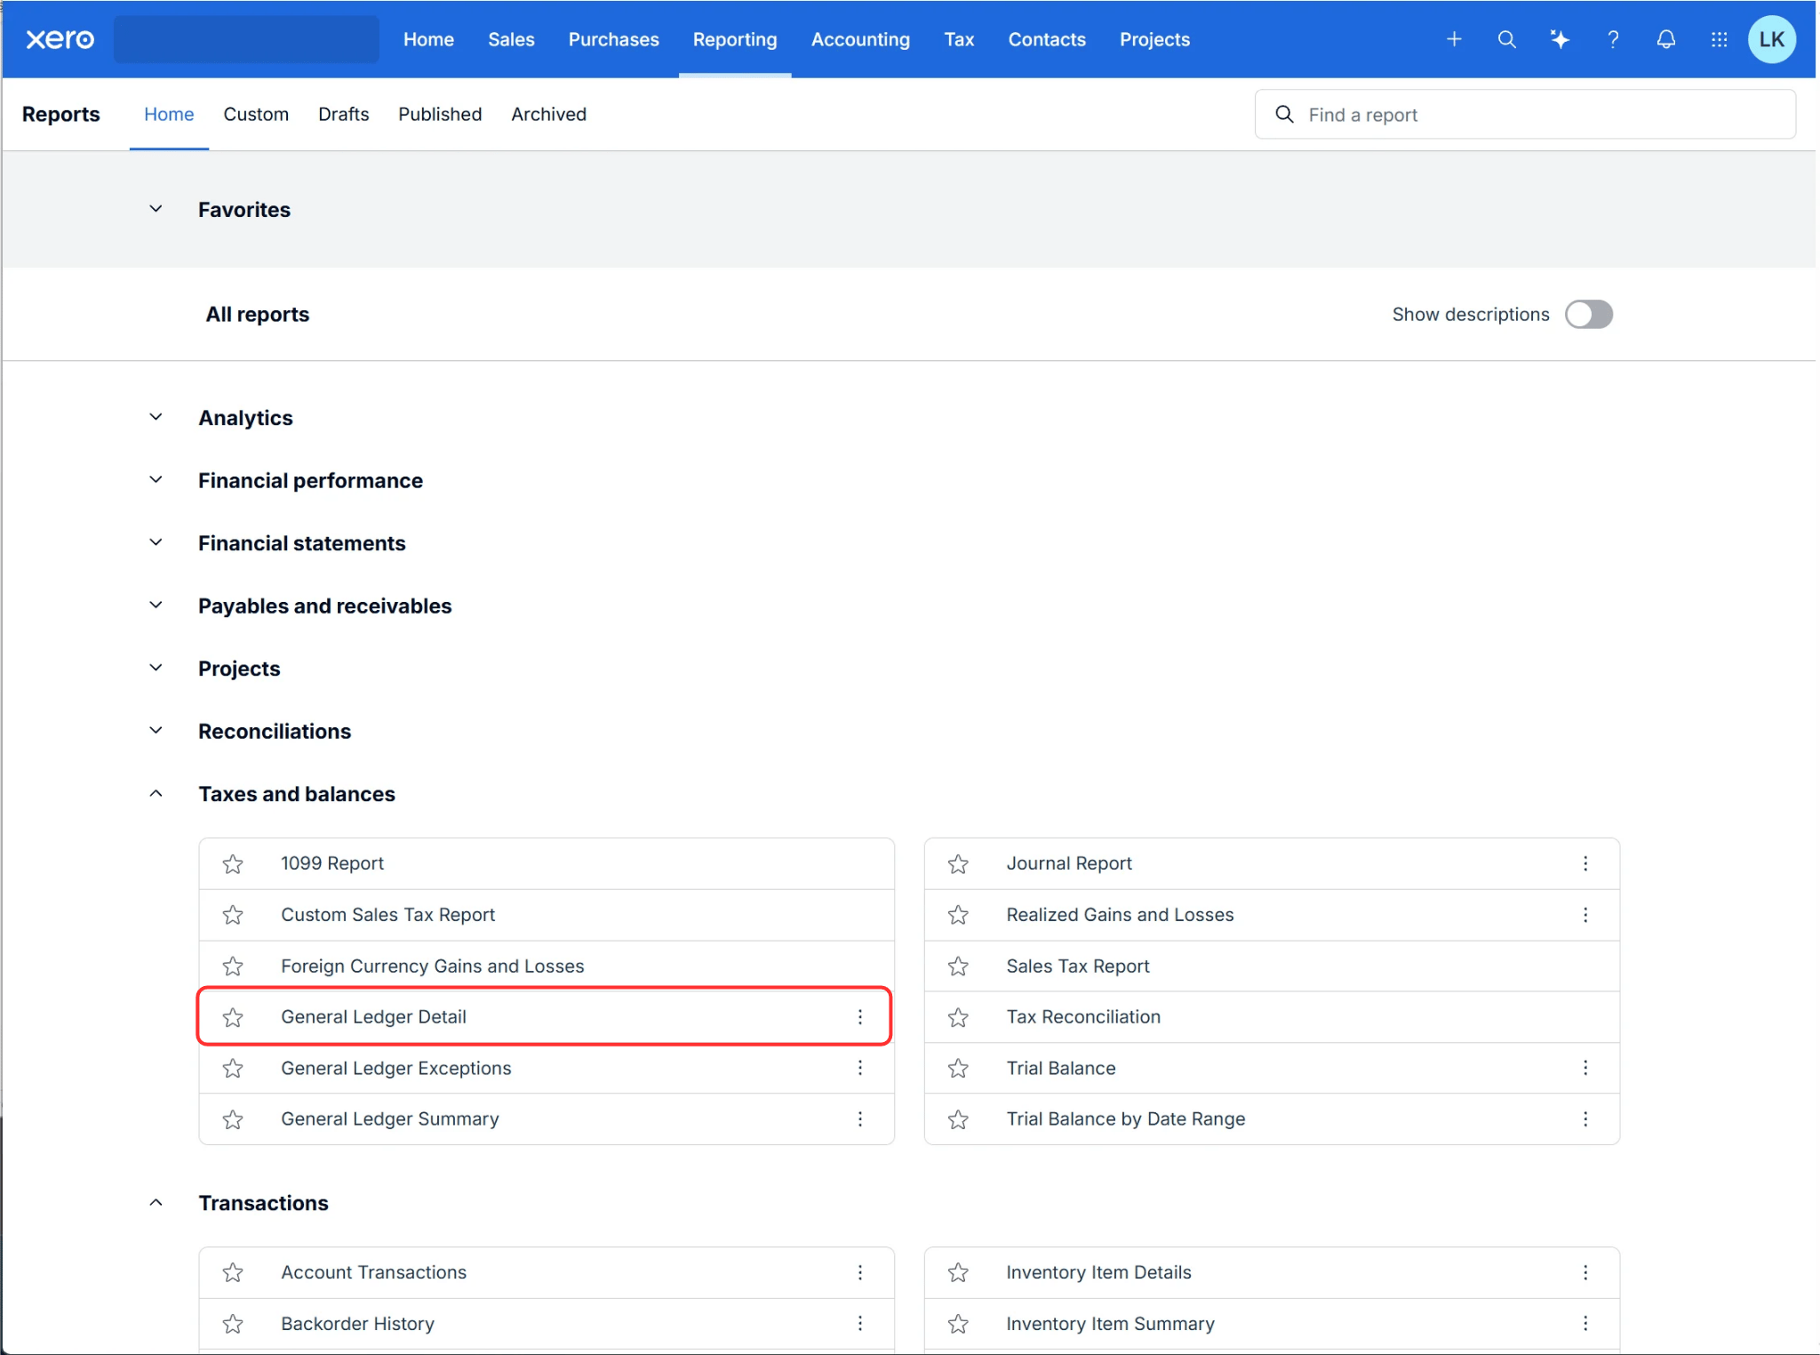
Task: Expand the Financial performance section
Action: [x=156, y=480]
